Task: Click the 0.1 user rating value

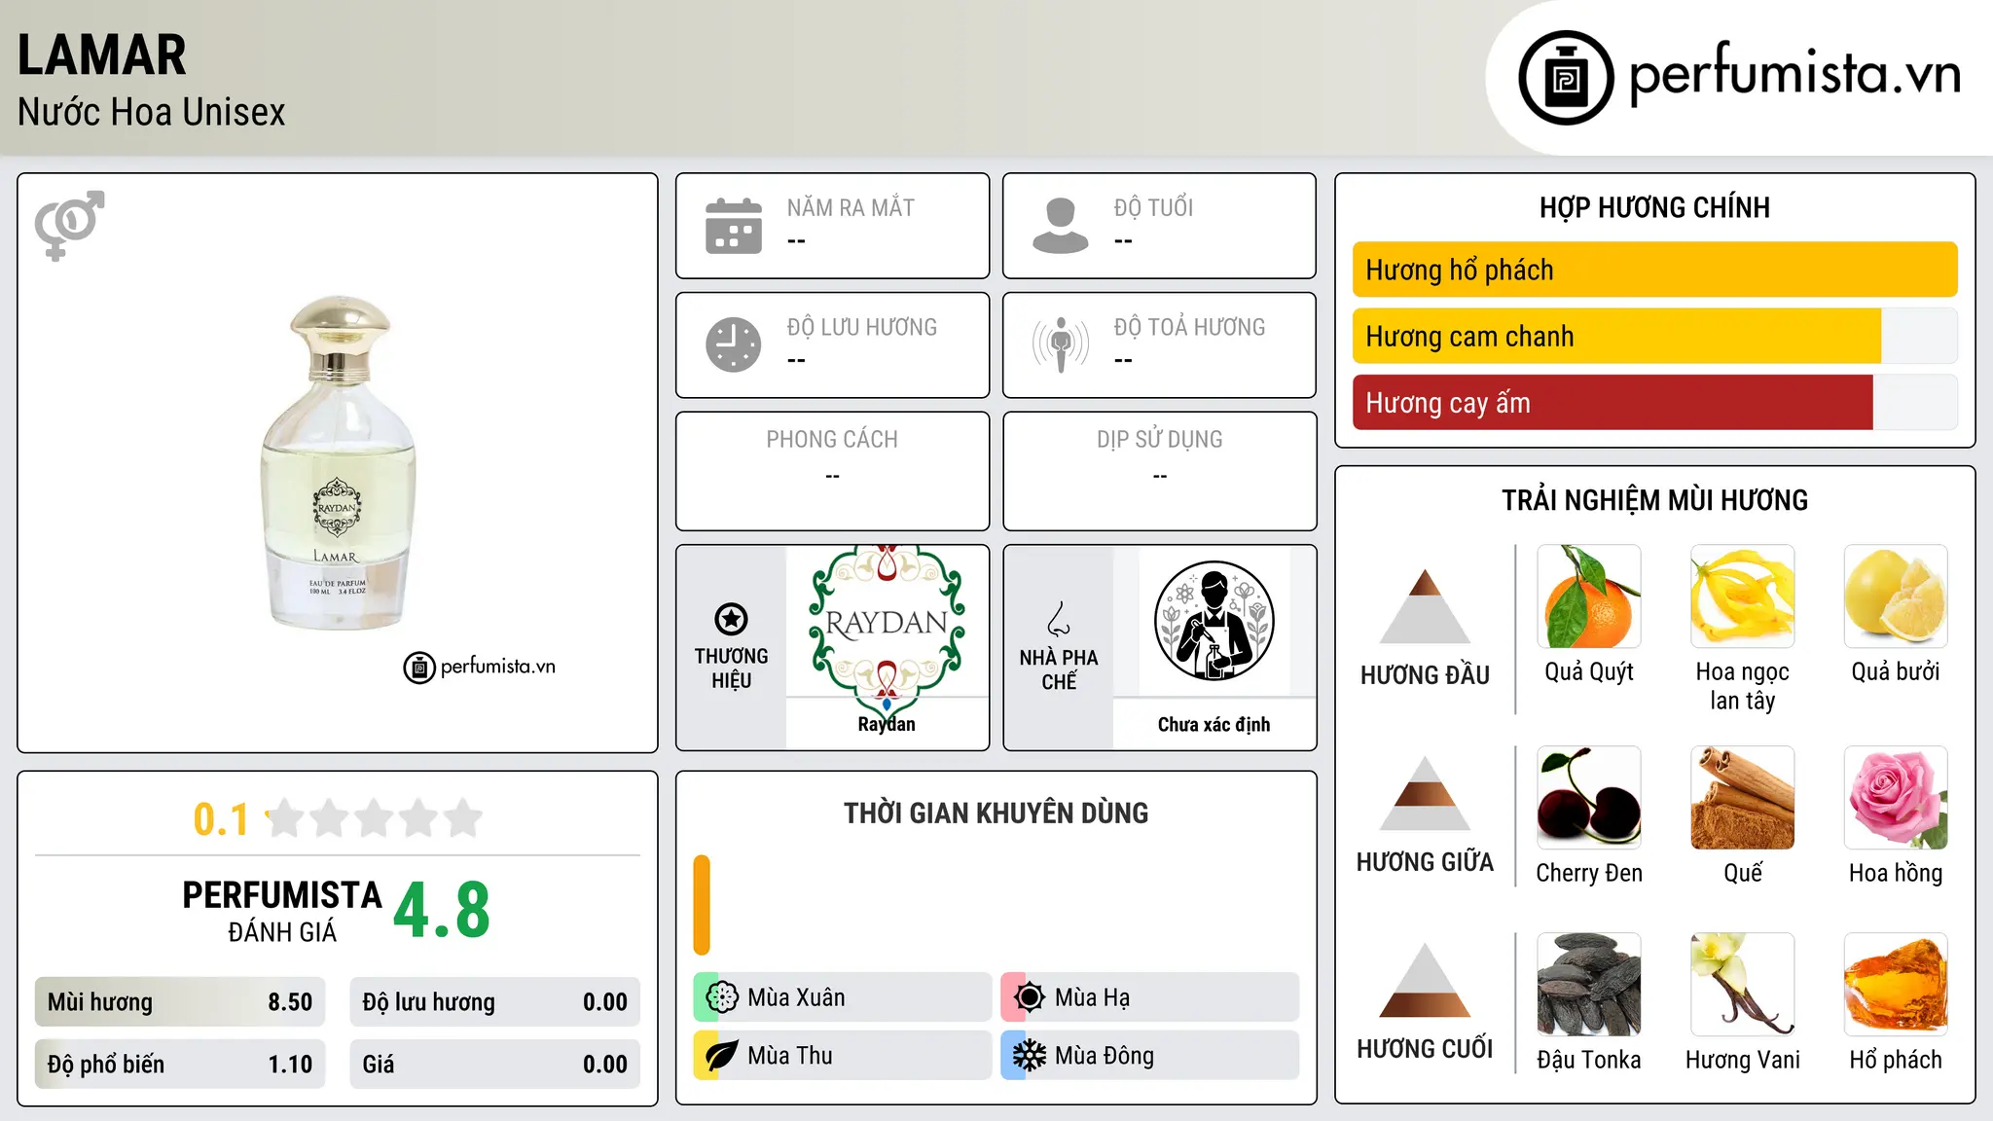Action: click(x=221, y=819)
